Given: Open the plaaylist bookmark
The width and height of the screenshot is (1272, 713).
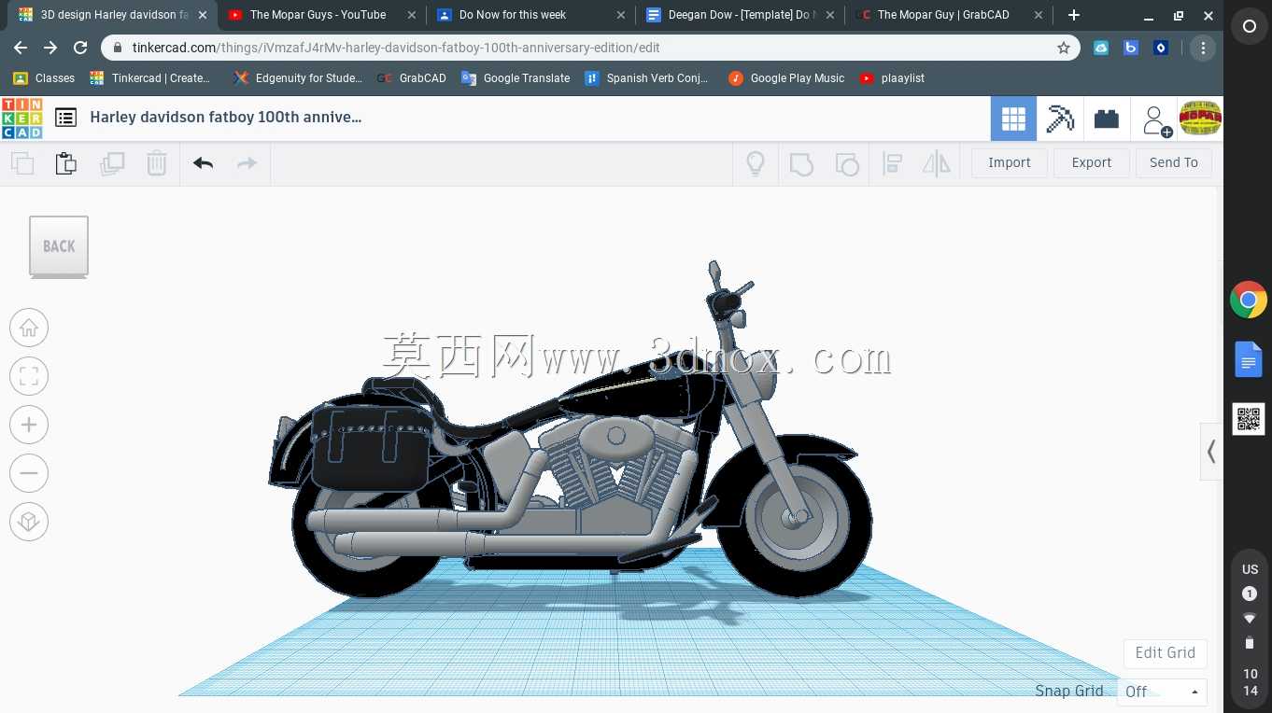Looking at the screenshot, I should click(892, 78).
